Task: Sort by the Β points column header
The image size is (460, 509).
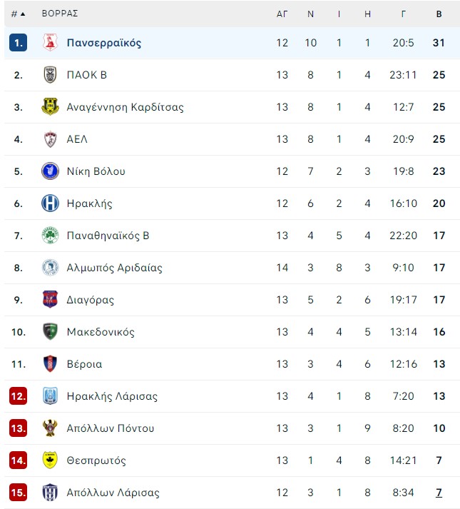Action: click(439, 14)
